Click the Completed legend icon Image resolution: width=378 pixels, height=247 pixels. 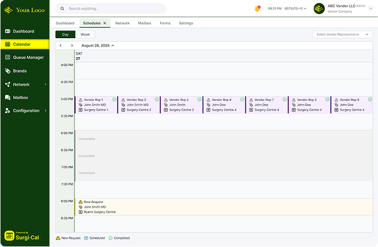[x=111, y=238]
